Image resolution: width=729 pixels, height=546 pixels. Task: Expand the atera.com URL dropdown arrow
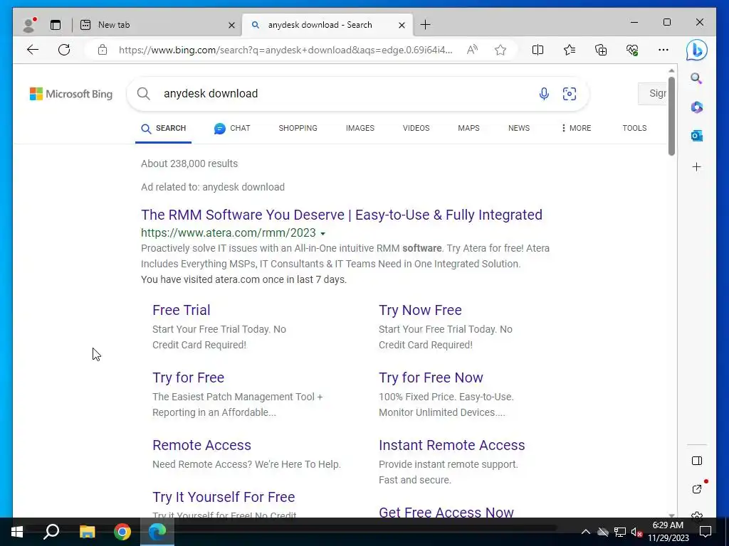pyautogui.click(x=322, y=233)
